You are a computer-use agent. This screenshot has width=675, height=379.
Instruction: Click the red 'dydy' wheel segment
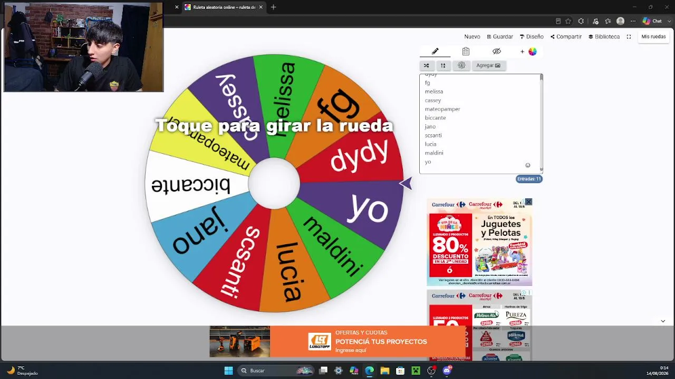359,154
